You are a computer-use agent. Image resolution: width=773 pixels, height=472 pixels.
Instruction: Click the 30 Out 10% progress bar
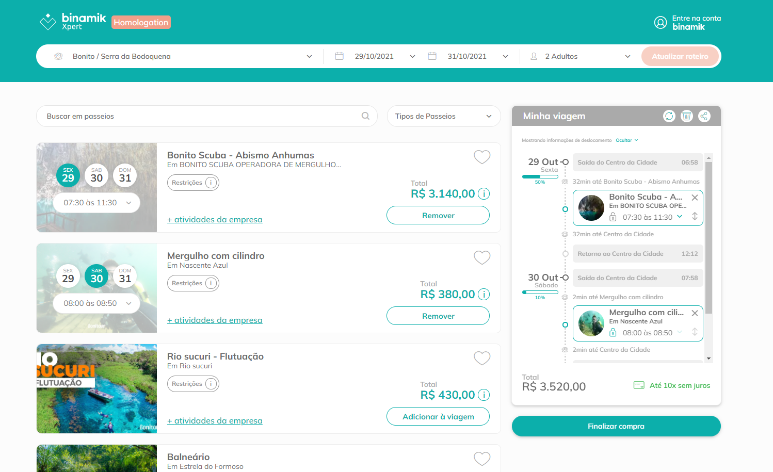click(x=540, y=292)
